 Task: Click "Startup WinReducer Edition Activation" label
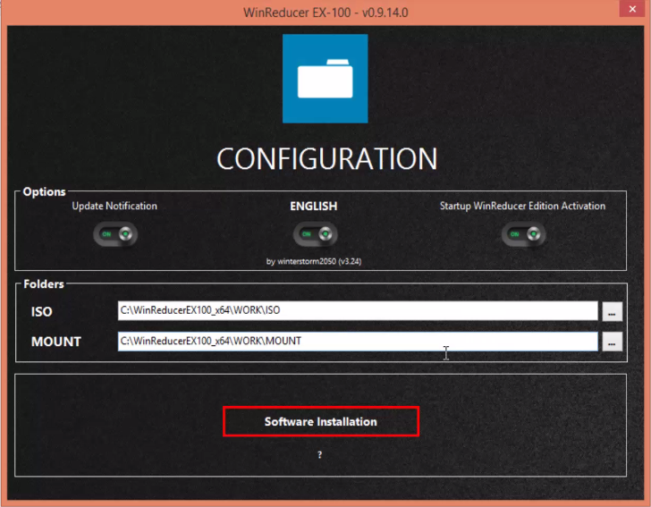coord(522,206)
